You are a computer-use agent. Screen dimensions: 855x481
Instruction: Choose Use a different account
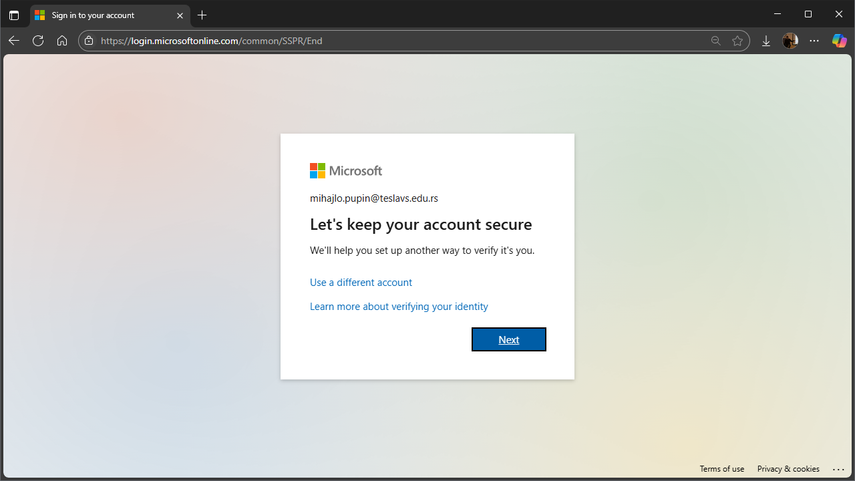coord(361,283)
